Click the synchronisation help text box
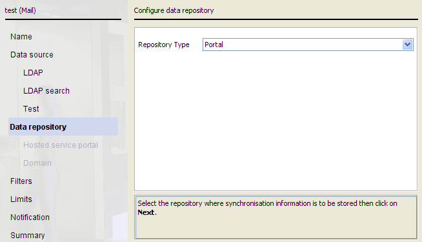Viewport: 422px width, 242px height. (276, 217)
